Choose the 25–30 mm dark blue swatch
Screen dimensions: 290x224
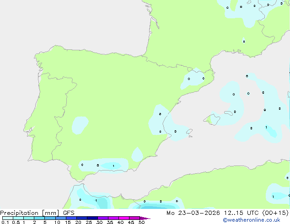point(92,218)
